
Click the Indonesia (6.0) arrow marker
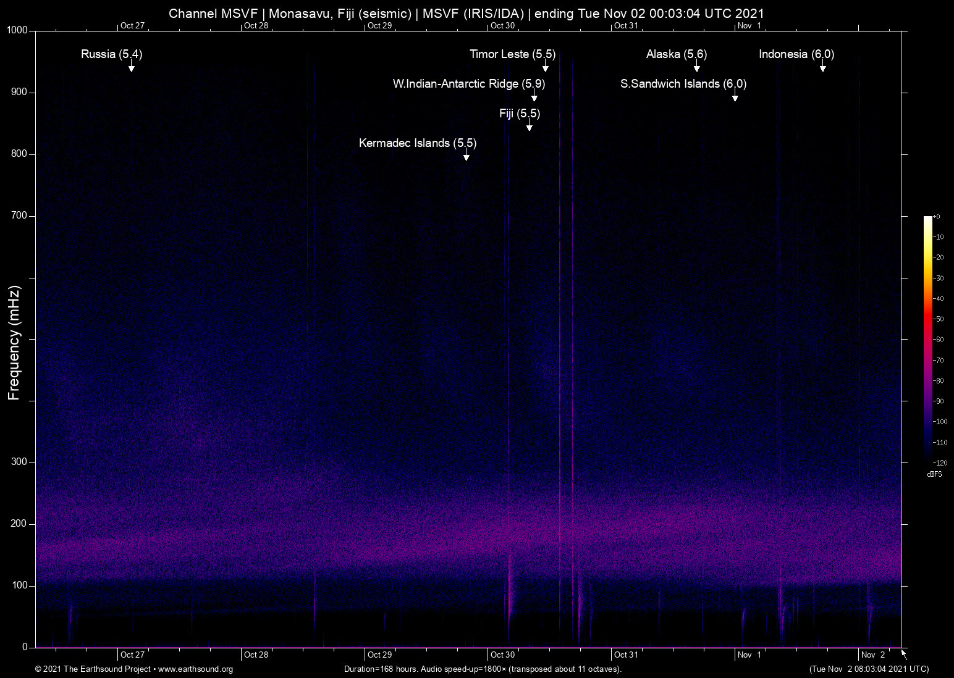click(823, 65)
